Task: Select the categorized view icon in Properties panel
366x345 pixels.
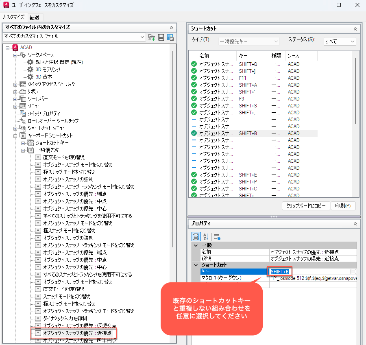Action: coord(196,236)
